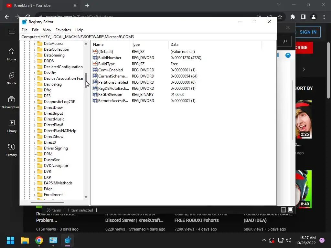Click the tree scrollbar down arrow
This screenshot has height=248, width=331.
pyautogui.click(x=86, y=197)
